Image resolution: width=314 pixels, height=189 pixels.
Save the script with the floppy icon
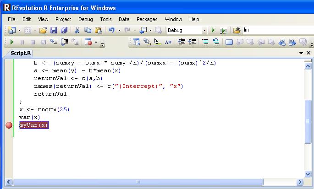(54, 30)
